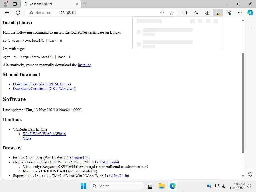
Task: Click the taskbar Search box
Action: pyautogui.click(x=117, y=186)
